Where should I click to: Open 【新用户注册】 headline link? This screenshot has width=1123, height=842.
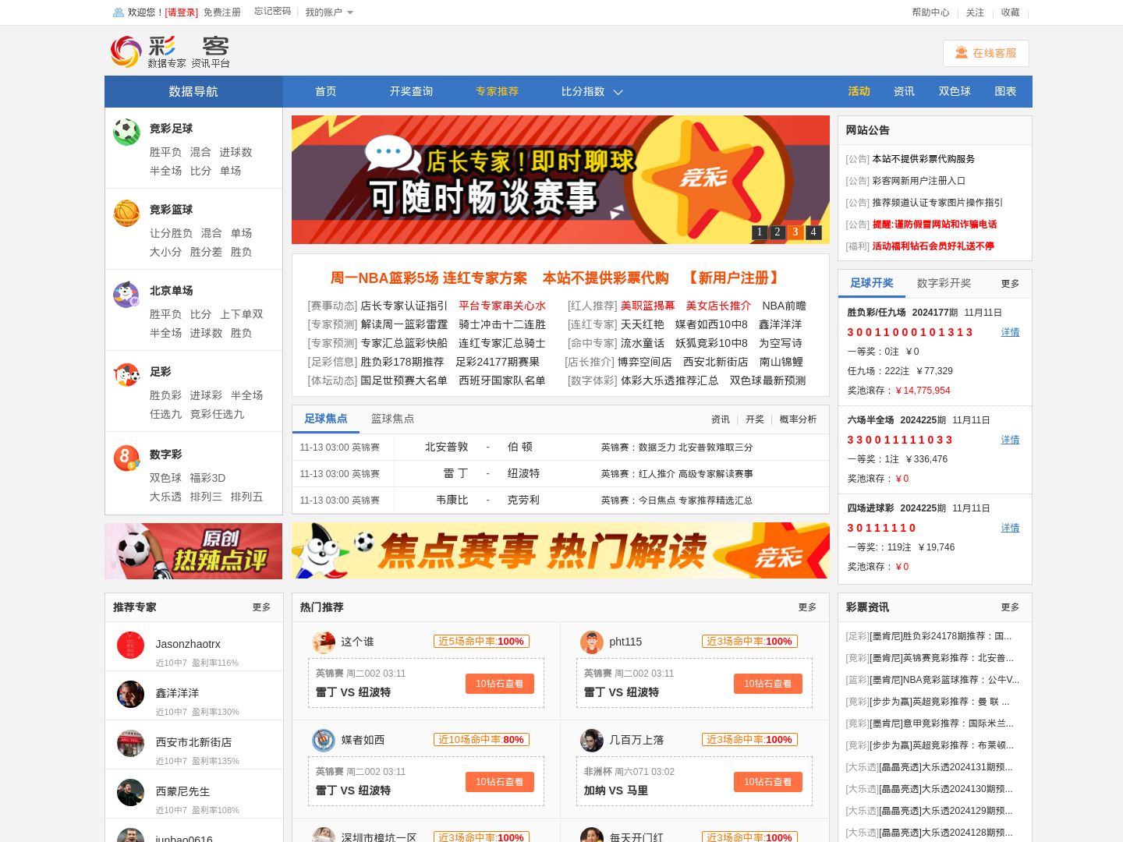coord(733,278)
